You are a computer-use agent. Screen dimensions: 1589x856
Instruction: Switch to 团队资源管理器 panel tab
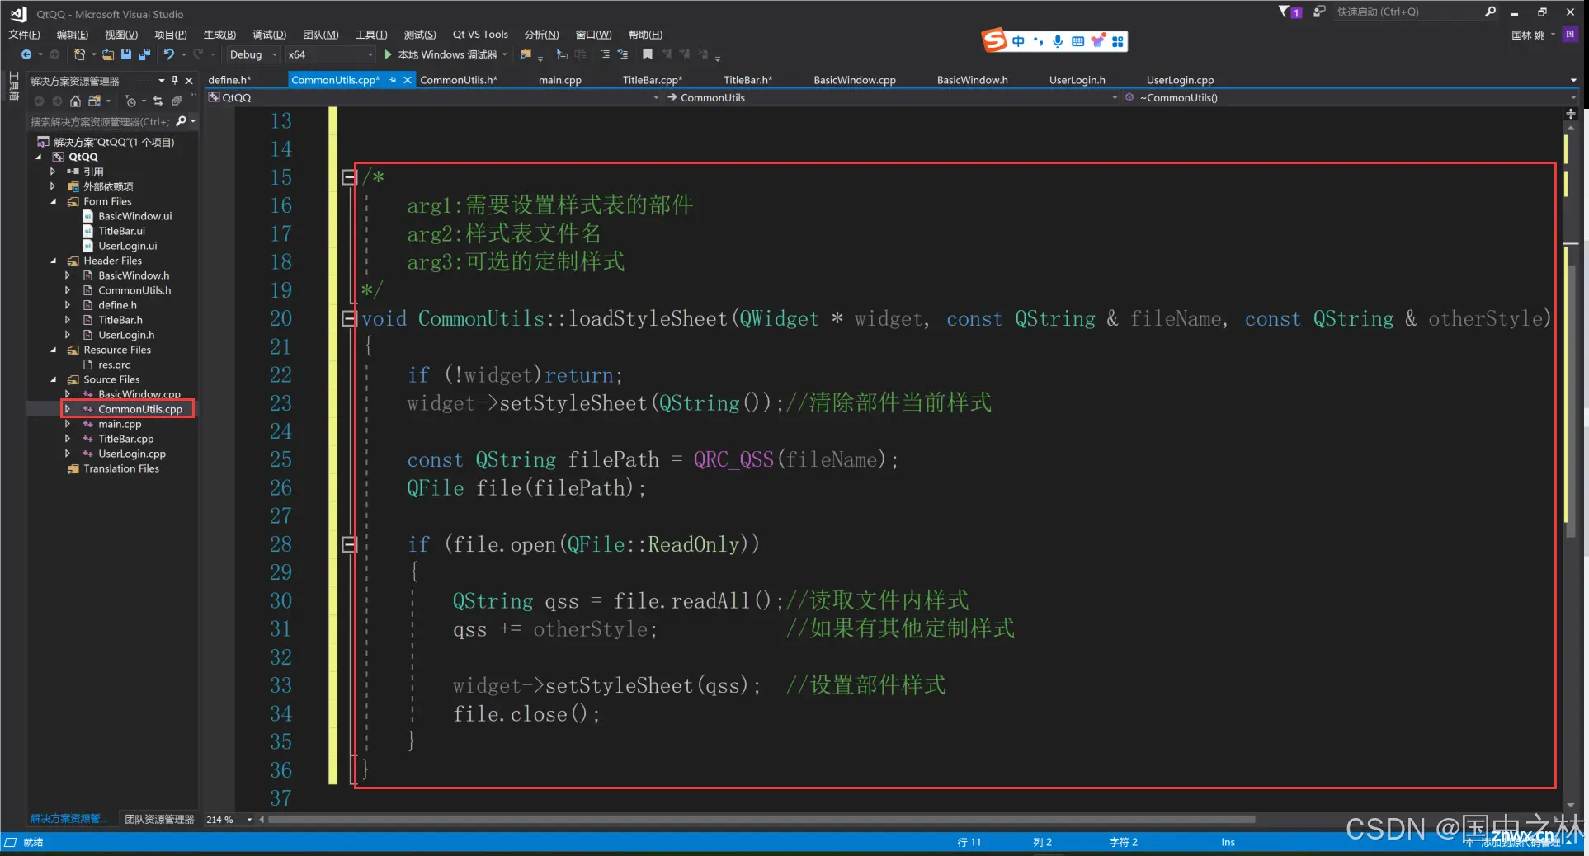coord(159,819)
